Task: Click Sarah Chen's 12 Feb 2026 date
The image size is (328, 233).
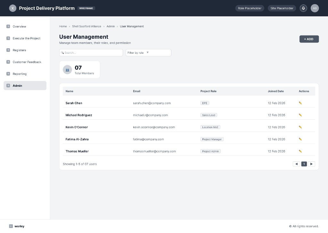Action: tap(276, 103)
